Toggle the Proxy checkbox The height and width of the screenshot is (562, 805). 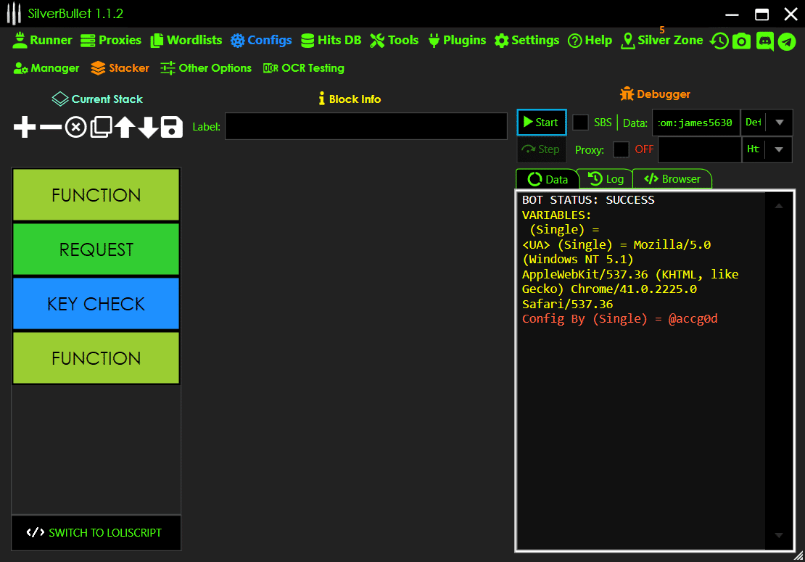tap(621, 149)
